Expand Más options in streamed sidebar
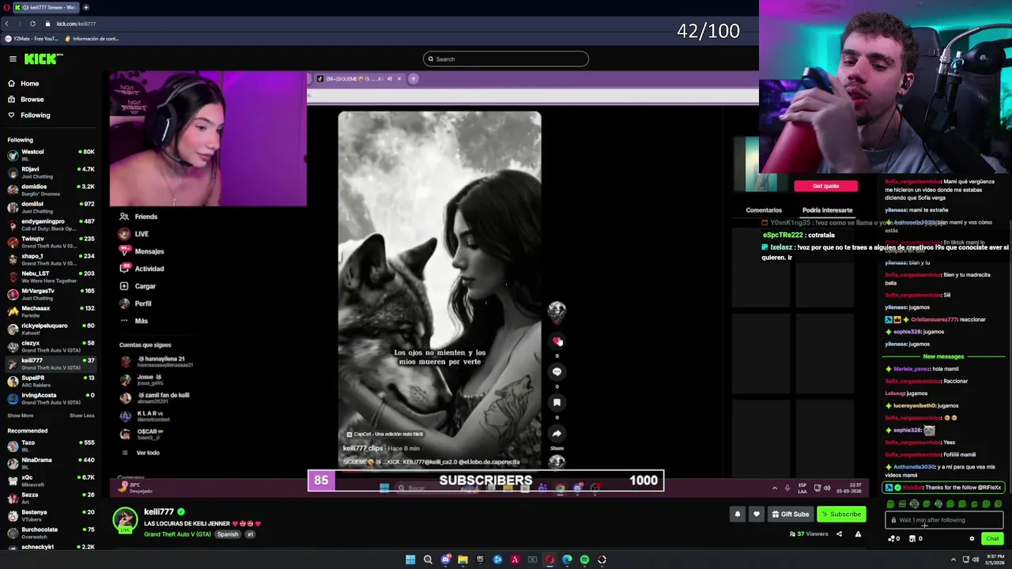The width and height of the screenshot is (1012, 569). [134, 321]
